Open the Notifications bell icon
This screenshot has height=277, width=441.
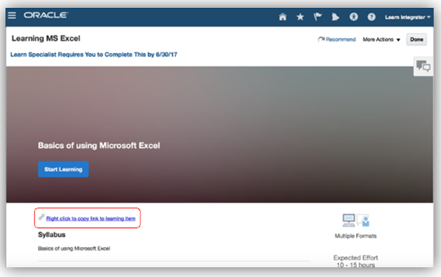click(336, 17)
